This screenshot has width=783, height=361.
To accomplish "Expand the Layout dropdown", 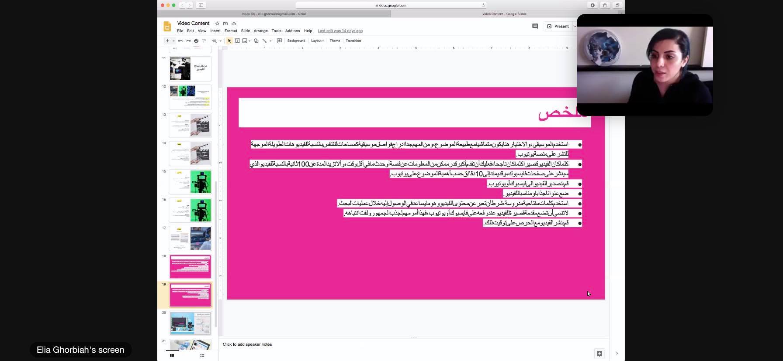I will click(317, 41).
